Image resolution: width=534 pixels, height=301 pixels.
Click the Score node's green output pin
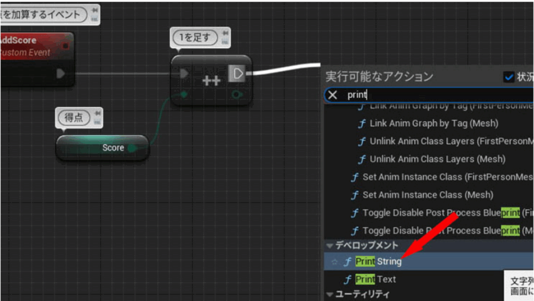tap(131, 148)
